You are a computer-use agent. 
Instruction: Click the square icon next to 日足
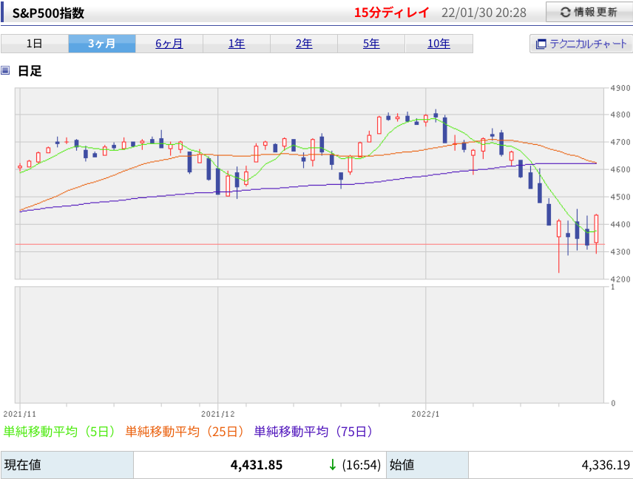[x=5, y=71]
